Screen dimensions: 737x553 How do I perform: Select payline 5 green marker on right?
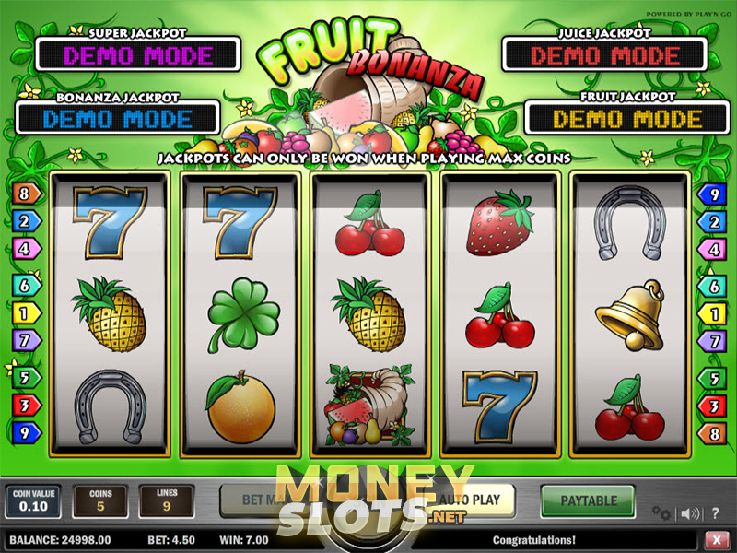(x=711, y=379)
